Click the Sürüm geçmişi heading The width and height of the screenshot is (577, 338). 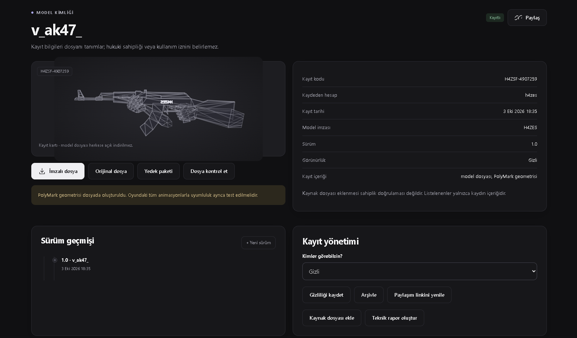tap(68, 241)
